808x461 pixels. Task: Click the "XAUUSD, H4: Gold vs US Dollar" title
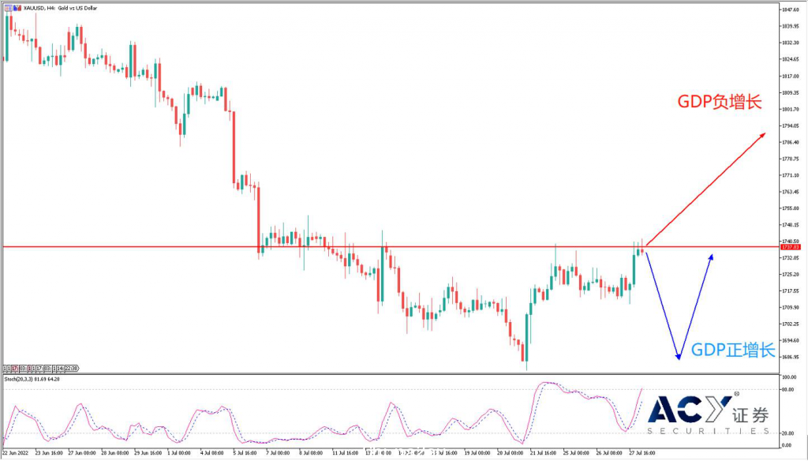[x=60, y=8]
